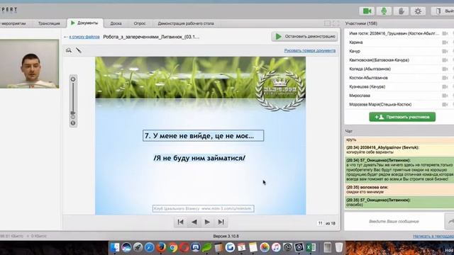Open the Опрос tab
This screenshot has width=454, height=255.
[140, 23]
